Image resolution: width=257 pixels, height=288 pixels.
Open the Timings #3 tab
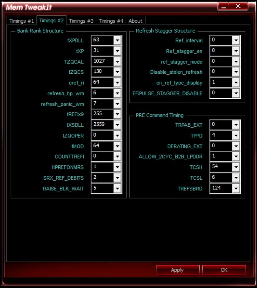(81, 21)
